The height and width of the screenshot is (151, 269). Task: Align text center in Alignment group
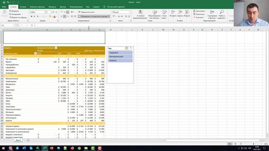(x=64, y=16)
